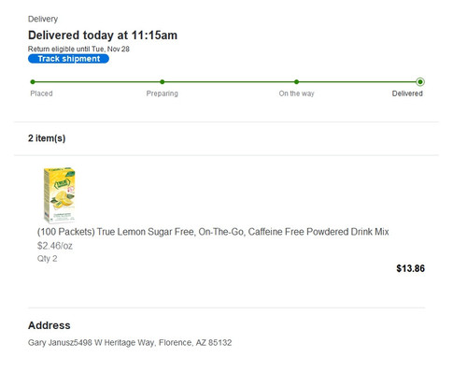Open the True Lemon drink mix title link
This screenshot has width=467, height=387.
tap(213, 232)
